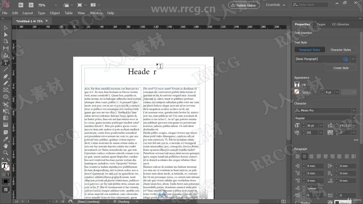Show more Character options ellipsis
Viewport: 363px width, 204px height.
pyautogui.click(x=356, y=140)
